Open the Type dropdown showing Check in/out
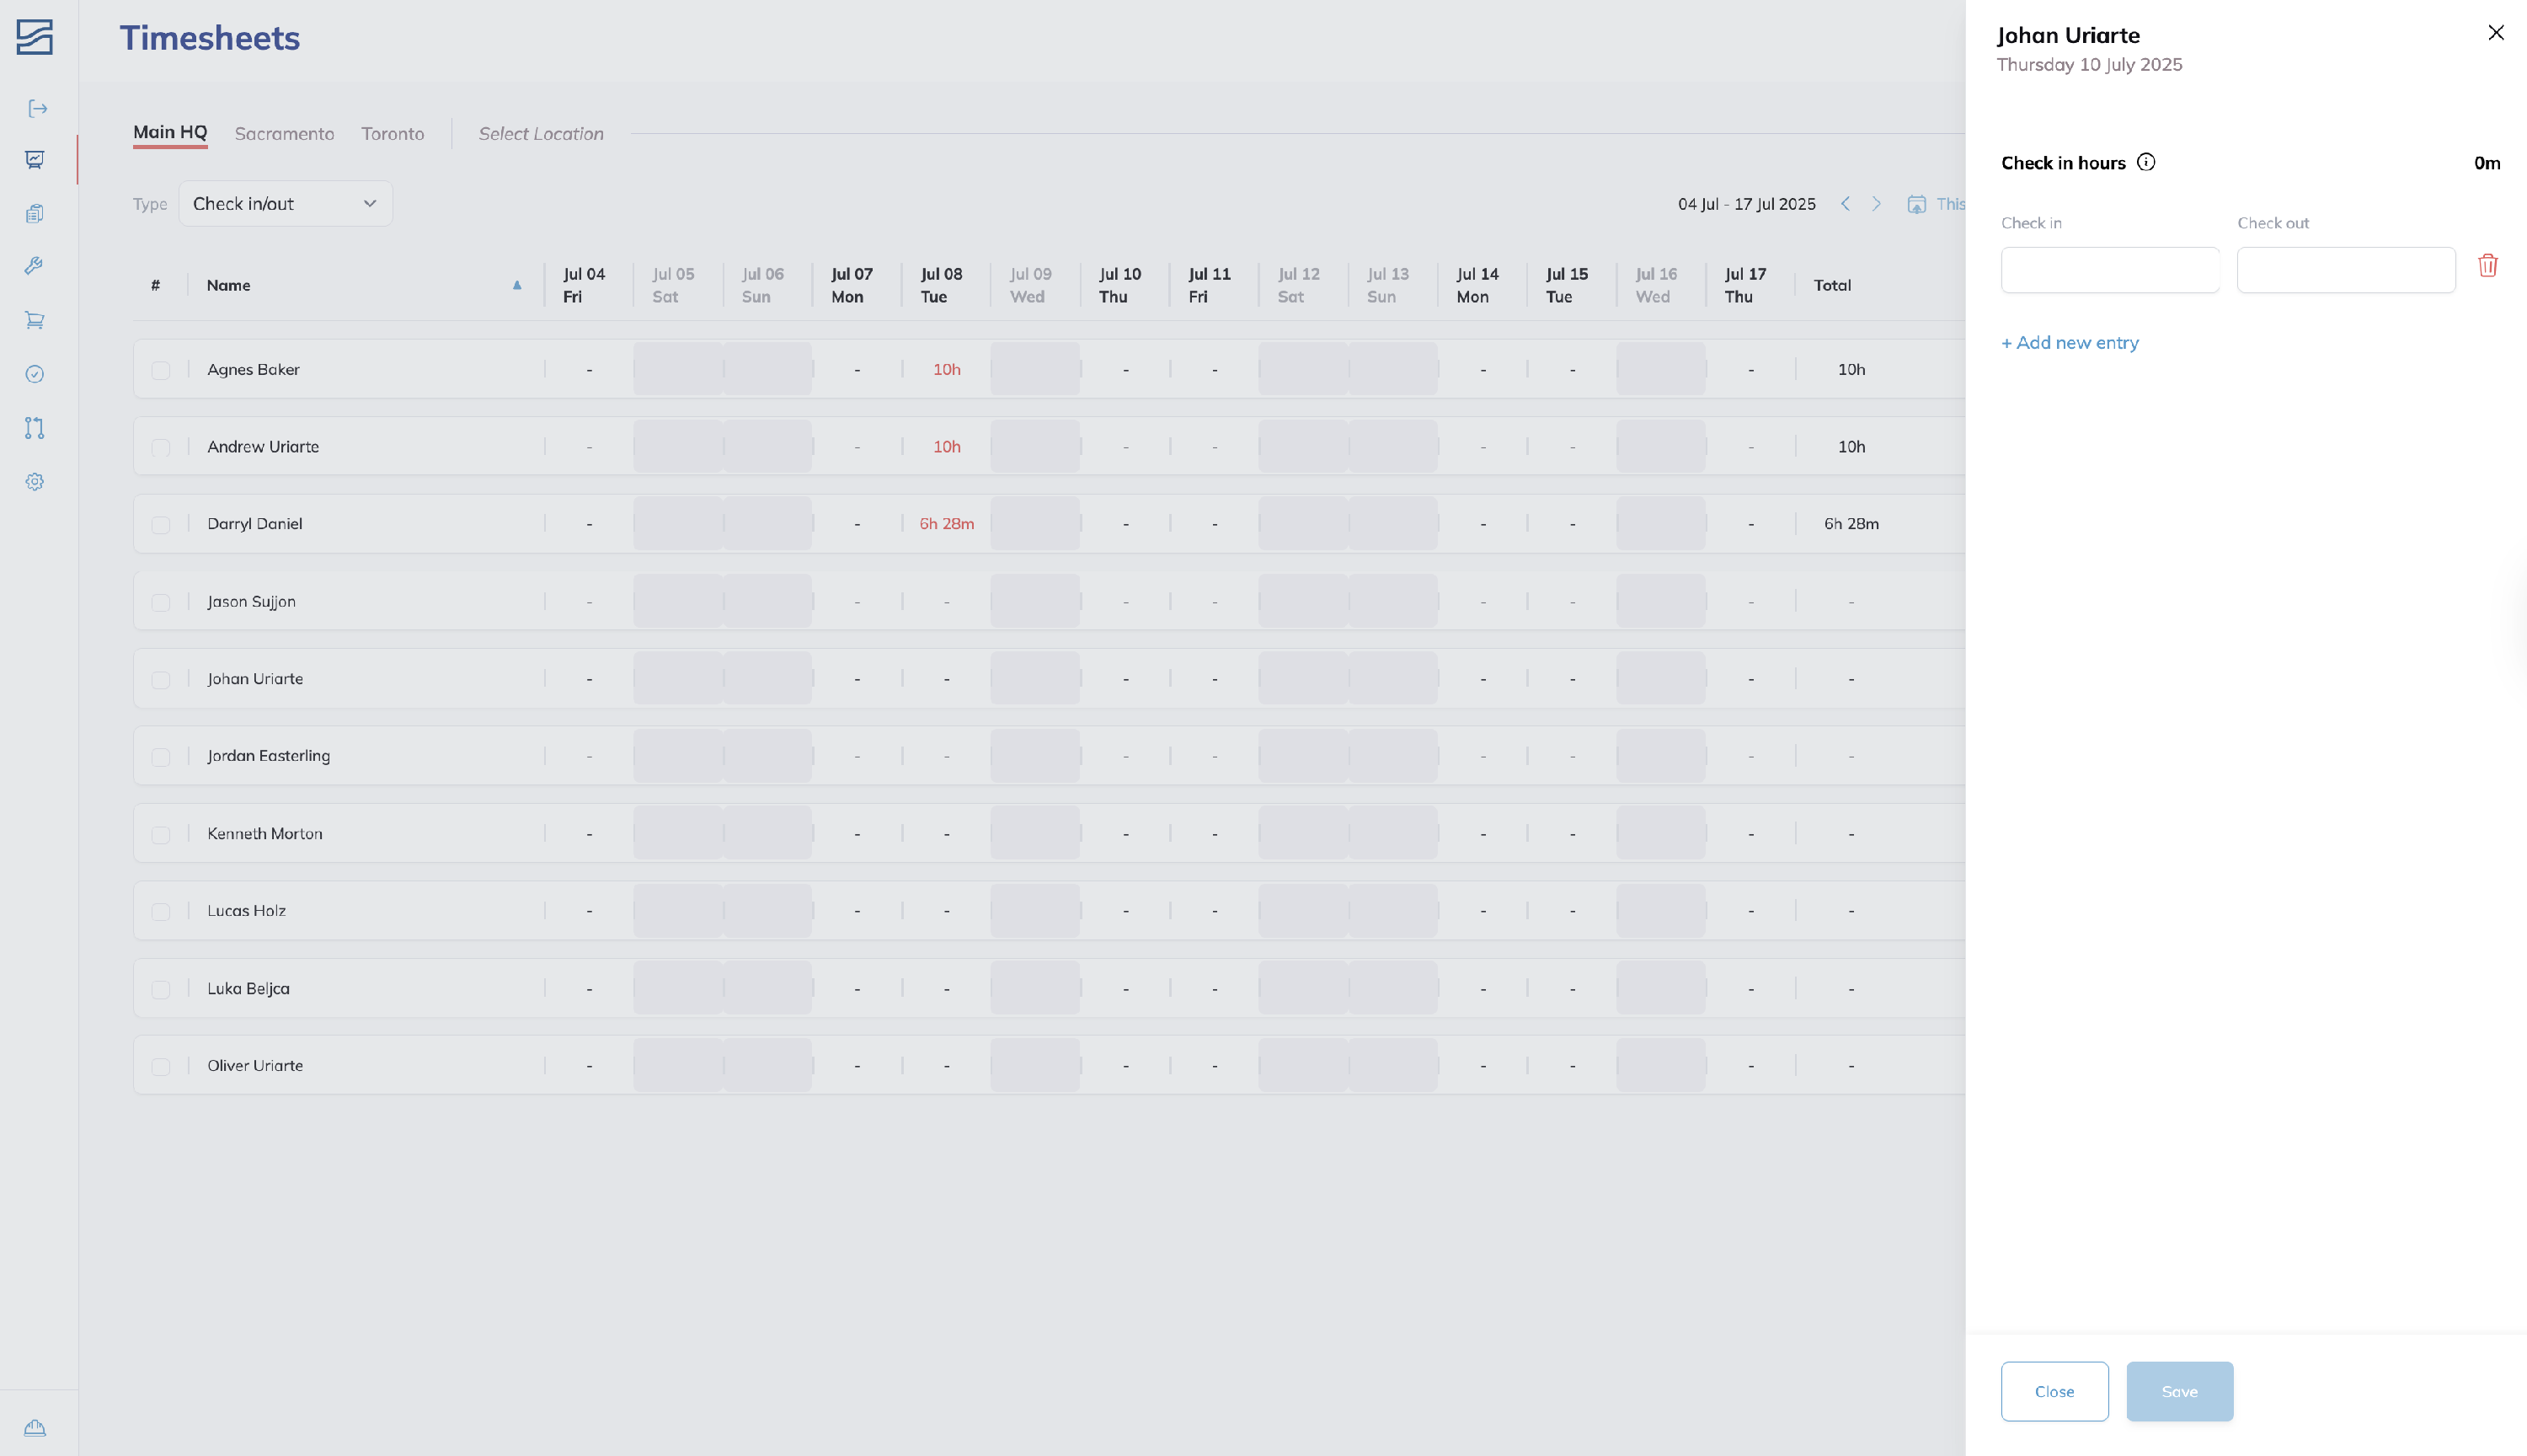The height and width of the screenshot is (1456, 2527). click(286, 204)
